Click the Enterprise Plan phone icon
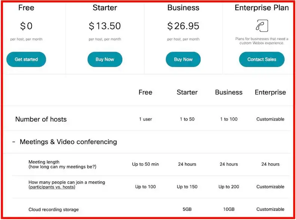296x220 pixels. (262, 26)
